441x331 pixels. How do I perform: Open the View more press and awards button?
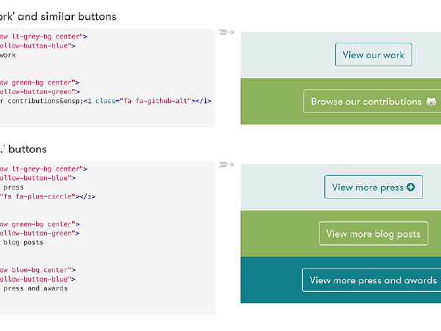(x=372, y=280)
